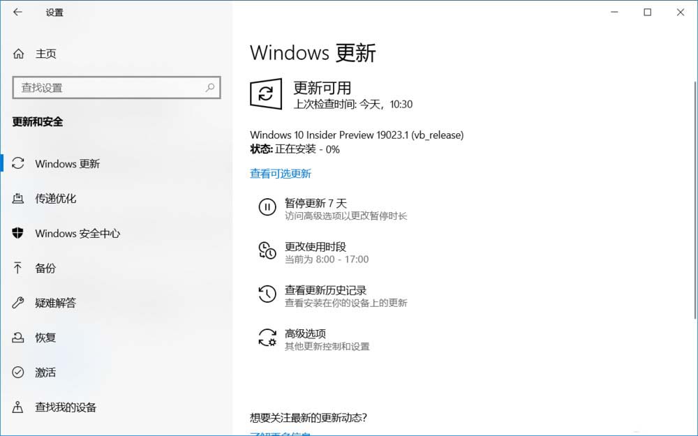Click the 激活 checkmark circle icon
This screenshot has height=436, width=698.
pyautogui.click(x=18, y=372)
